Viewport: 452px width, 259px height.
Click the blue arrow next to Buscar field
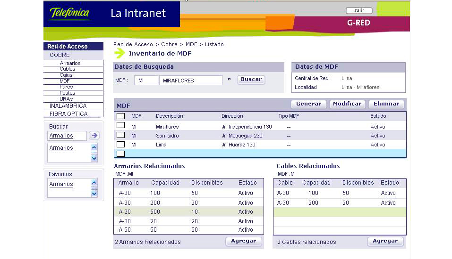pyautogui.click(x=94, y=136)
